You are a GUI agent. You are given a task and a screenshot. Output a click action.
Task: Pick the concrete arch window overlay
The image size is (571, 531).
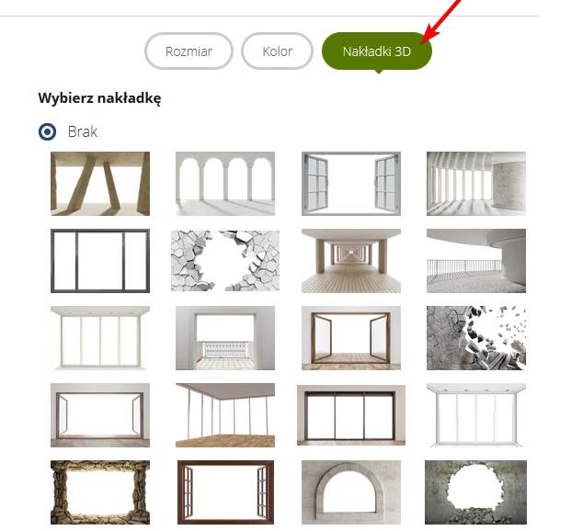coord(351,492)
